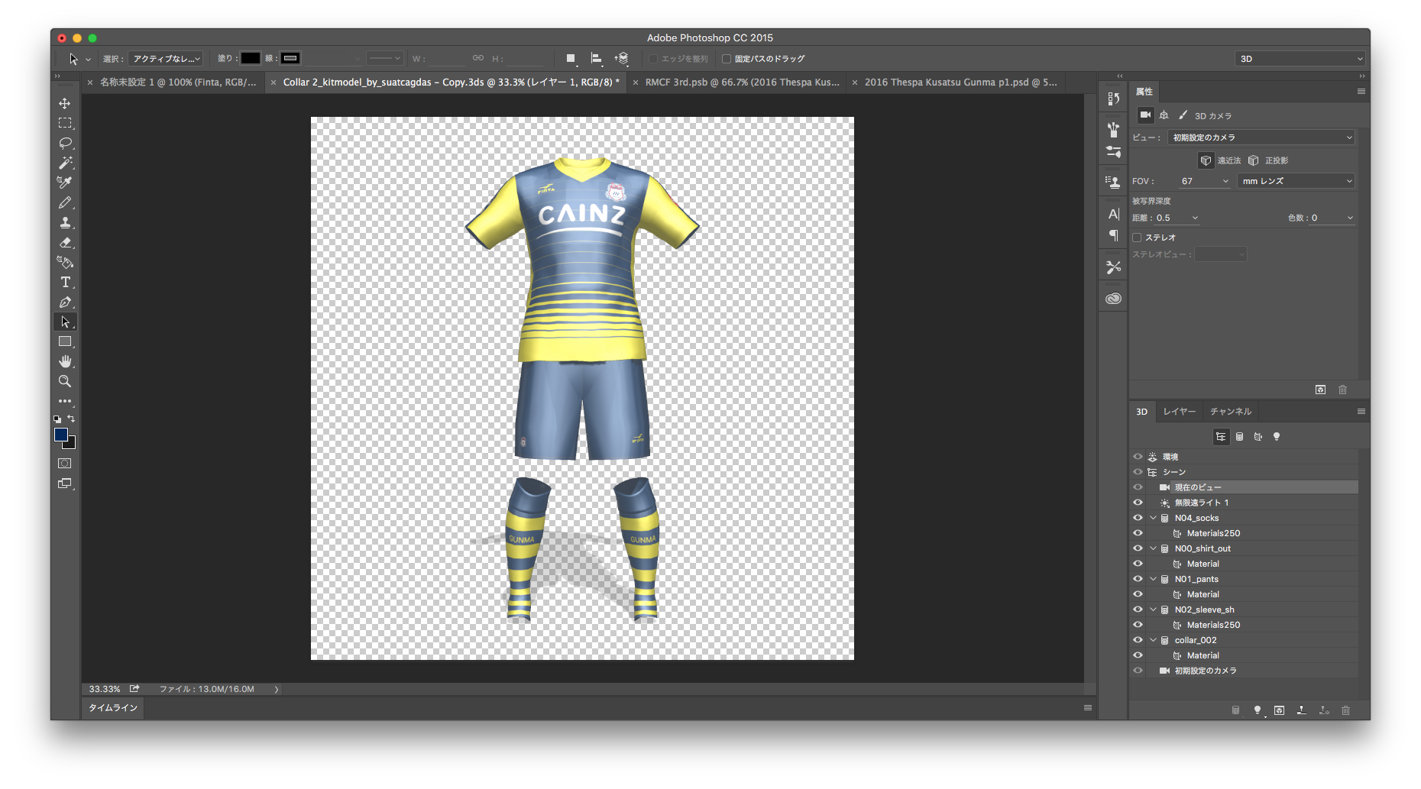The width and height of the screenshot is (1421, 789).
Task: Filter 3D panel by materials
Action: coord(1258,437)
